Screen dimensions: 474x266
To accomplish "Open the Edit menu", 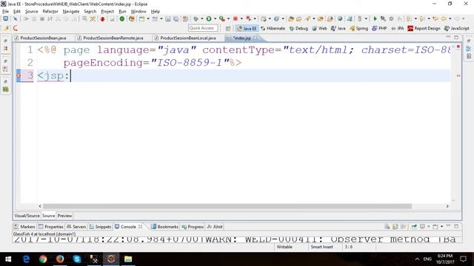I will click(17, 11).
